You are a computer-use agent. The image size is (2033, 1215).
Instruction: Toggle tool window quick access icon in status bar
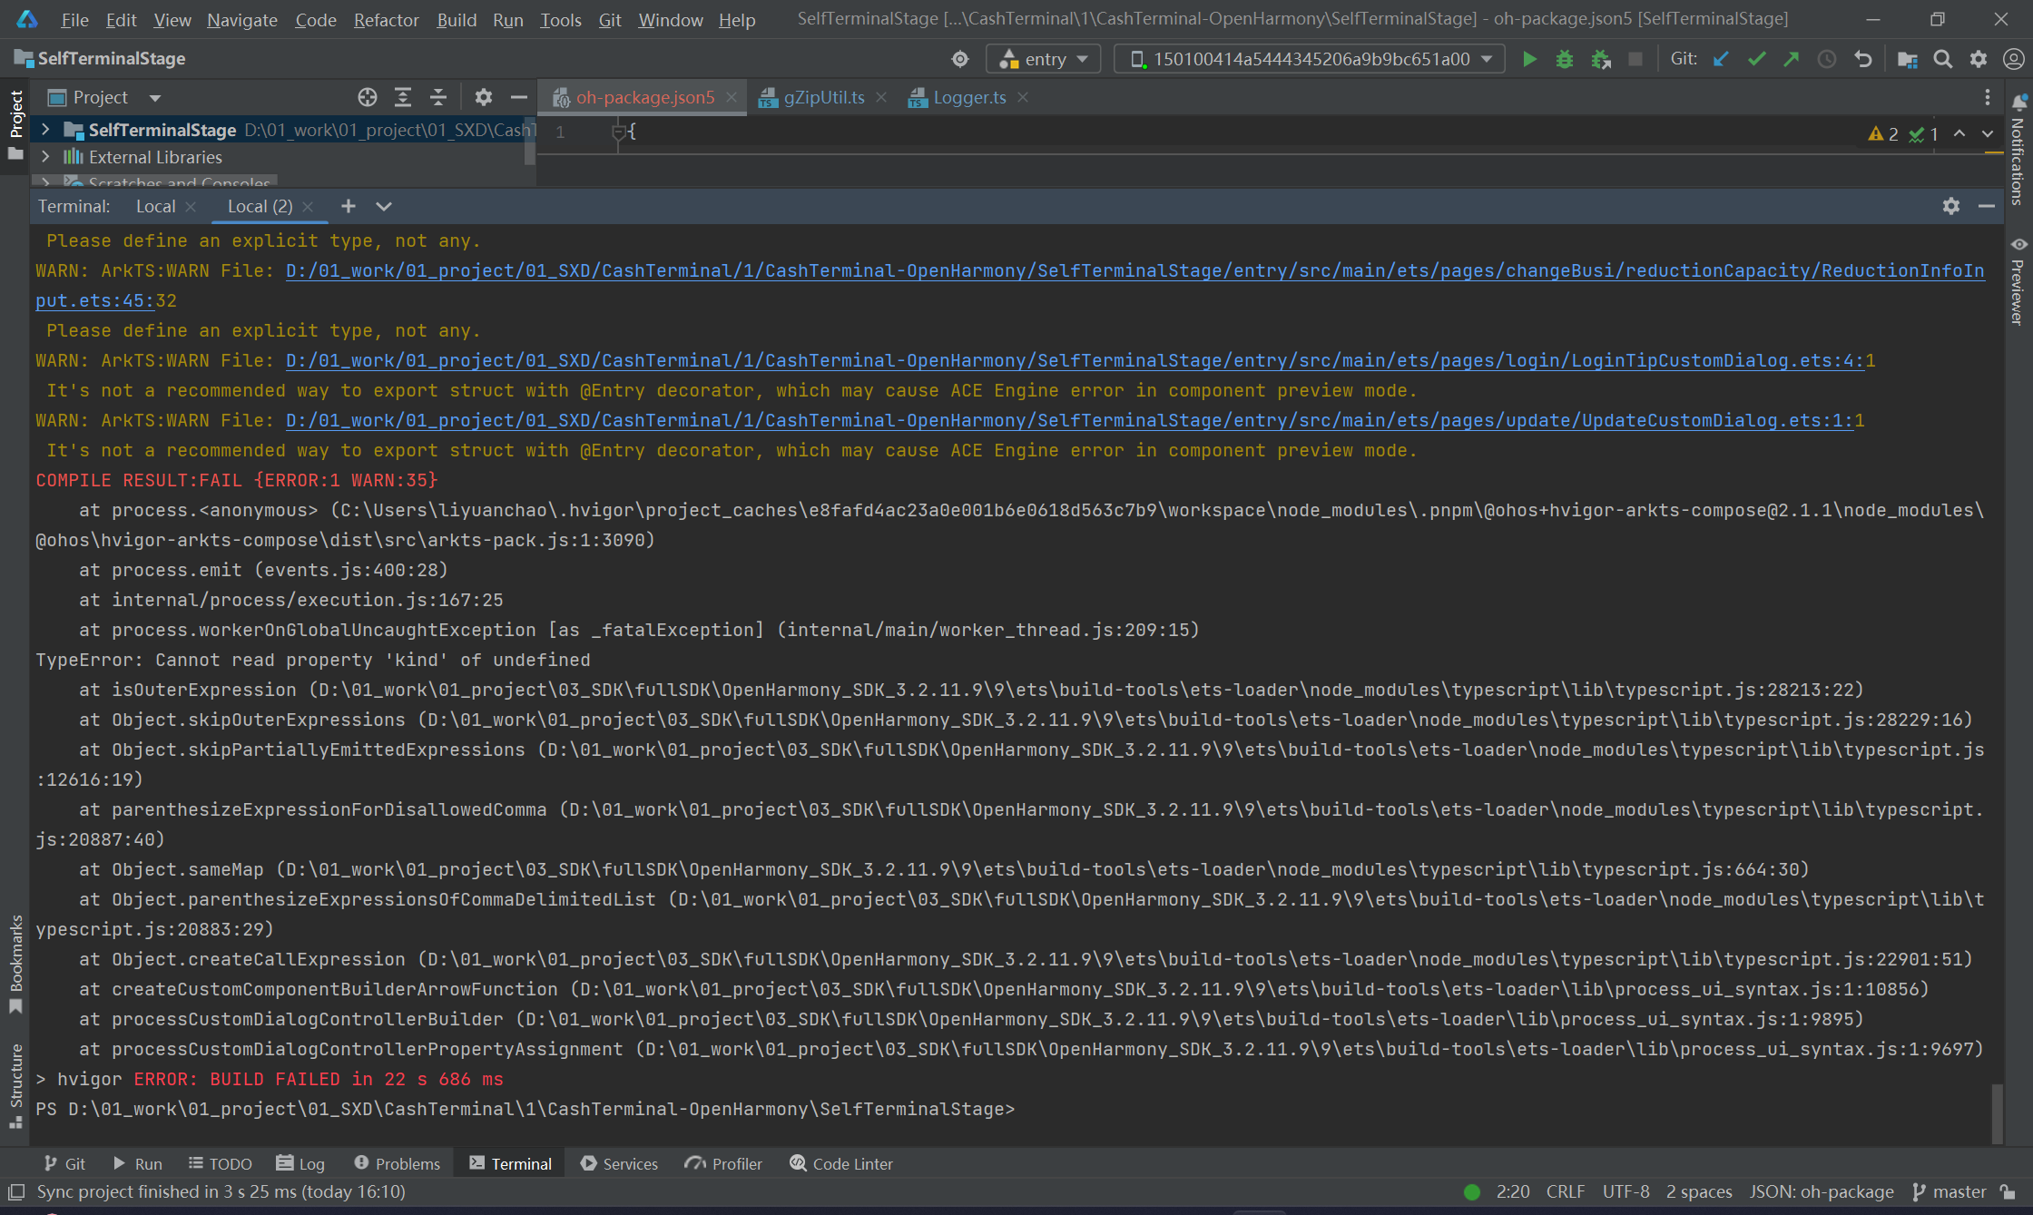[15, 1191]
